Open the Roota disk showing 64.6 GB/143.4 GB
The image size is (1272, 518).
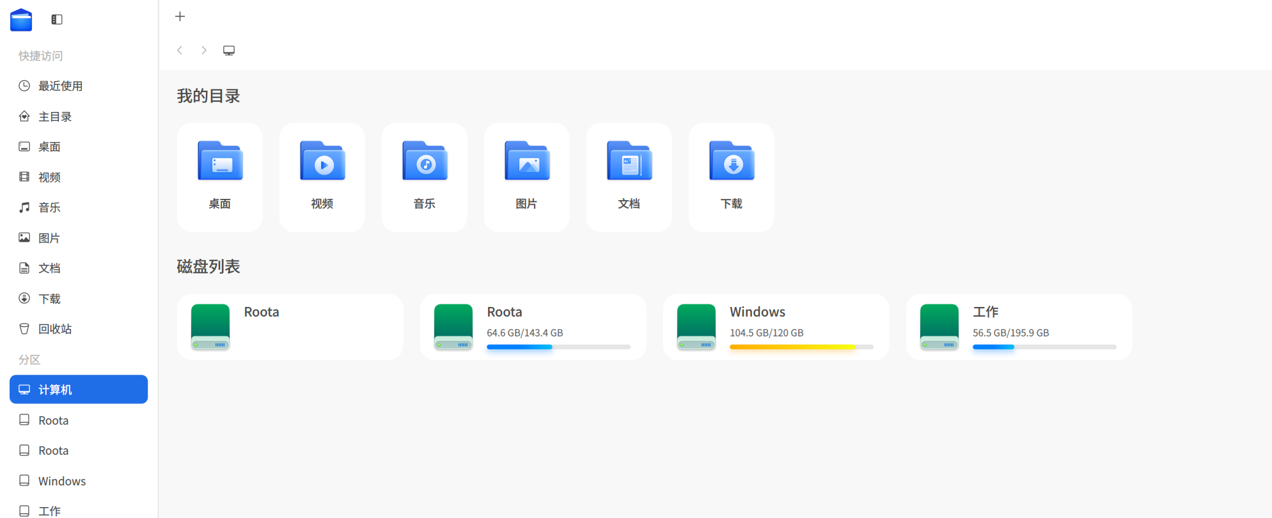[x=533, y=327]
